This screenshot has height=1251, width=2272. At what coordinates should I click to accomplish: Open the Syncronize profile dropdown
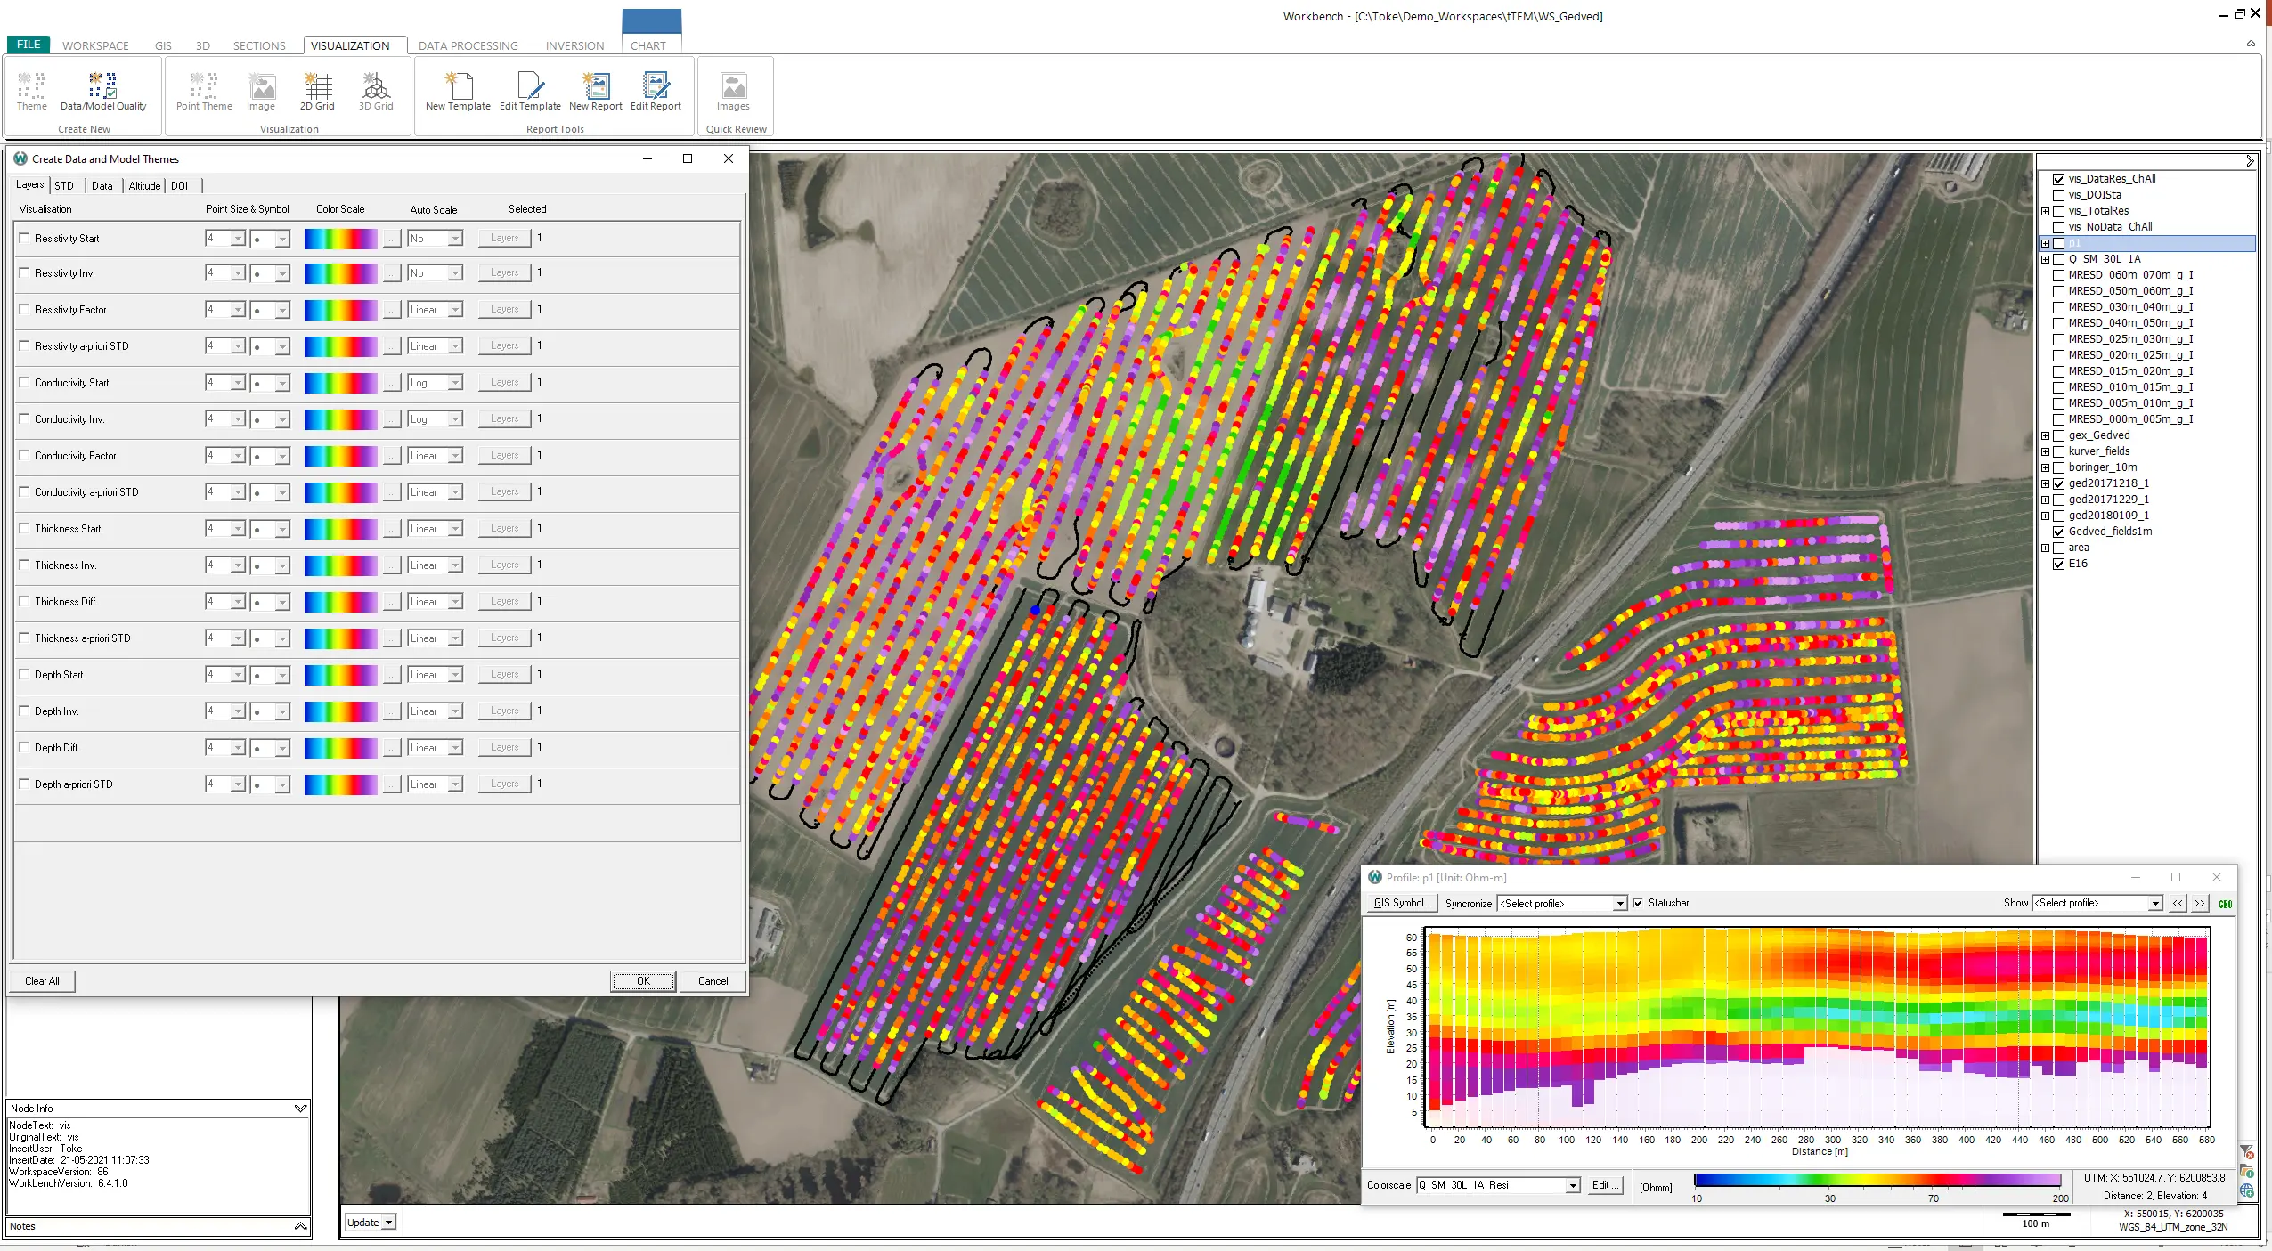click(x=1620, y=904)
